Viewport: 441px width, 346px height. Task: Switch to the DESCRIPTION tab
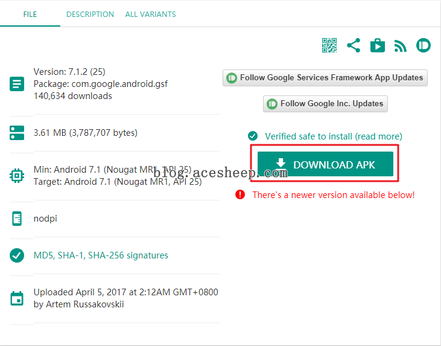[90, 14]
